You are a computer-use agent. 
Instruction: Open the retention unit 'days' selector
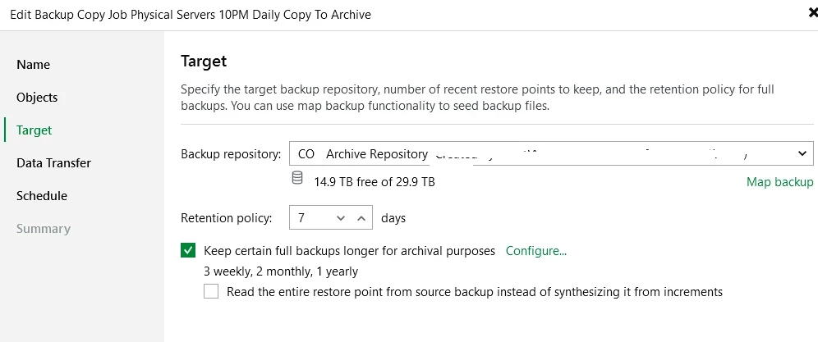pos(393,218)
